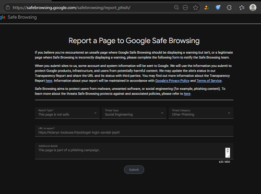Click the URL to report field
261x194 pixels.
134,131
